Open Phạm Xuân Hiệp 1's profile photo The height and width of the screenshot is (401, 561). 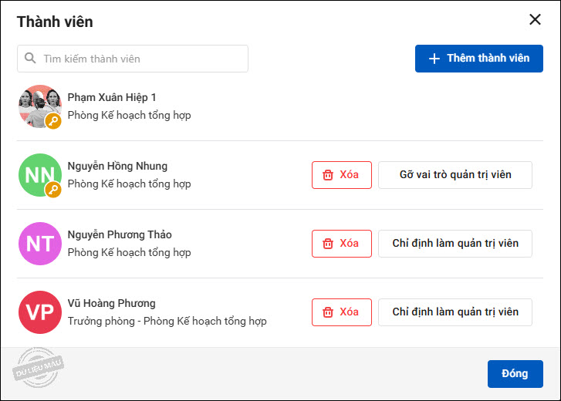coord(38,104)
